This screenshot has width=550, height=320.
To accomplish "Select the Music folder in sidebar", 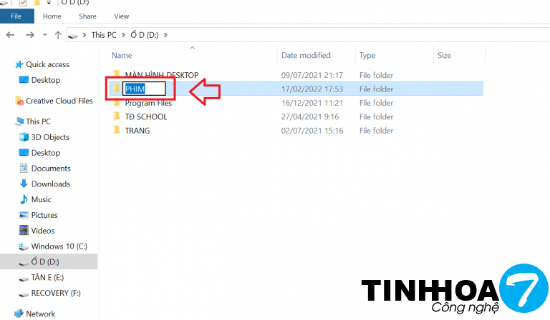I will [x=41, y=199].
